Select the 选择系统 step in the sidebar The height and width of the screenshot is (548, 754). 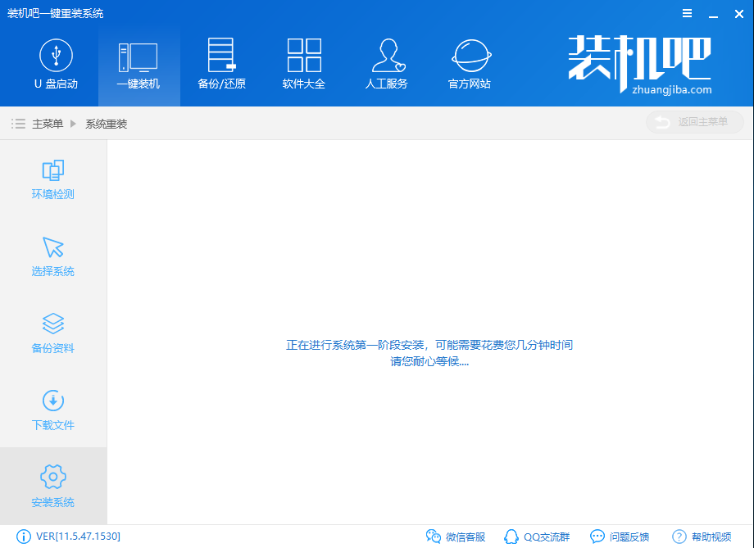point(53,256)
